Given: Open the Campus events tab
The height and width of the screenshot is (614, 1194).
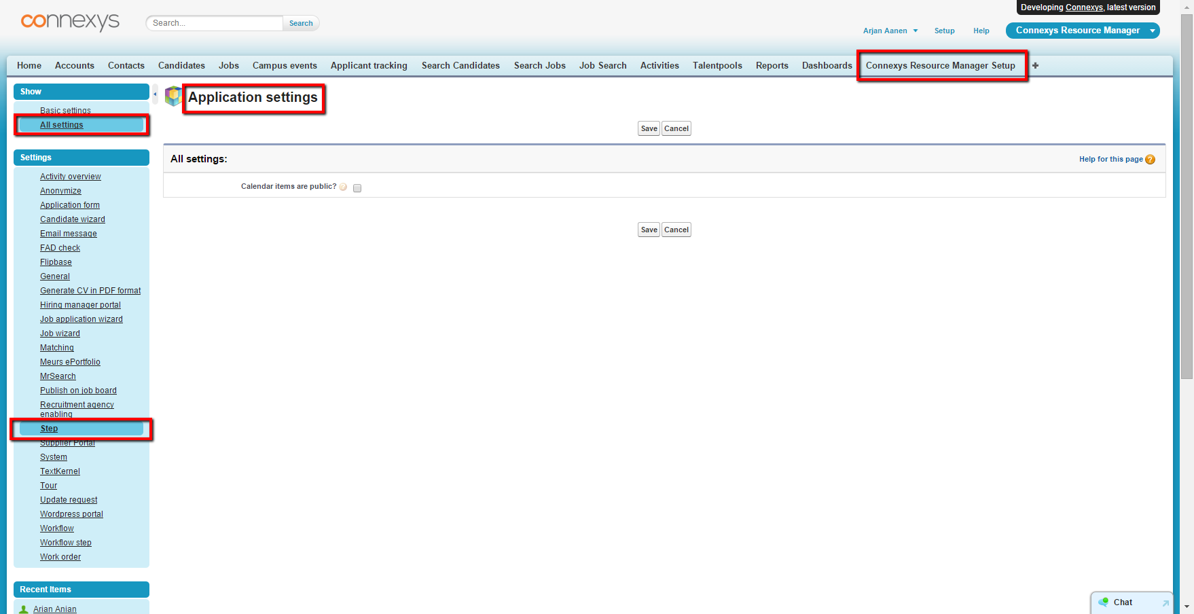Looking at the screenshot, I should [x=285, y=66].
